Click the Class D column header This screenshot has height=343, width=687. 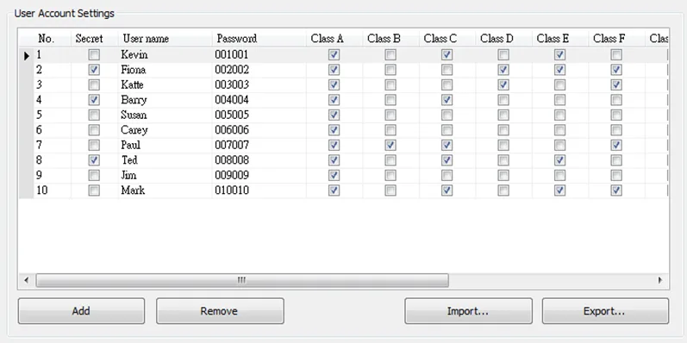(x=504, y=39)
